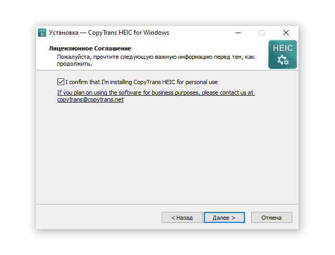Screen dimensions: 335x255
Task: Click the Далее > button
Action: click(x=224, y=218)
